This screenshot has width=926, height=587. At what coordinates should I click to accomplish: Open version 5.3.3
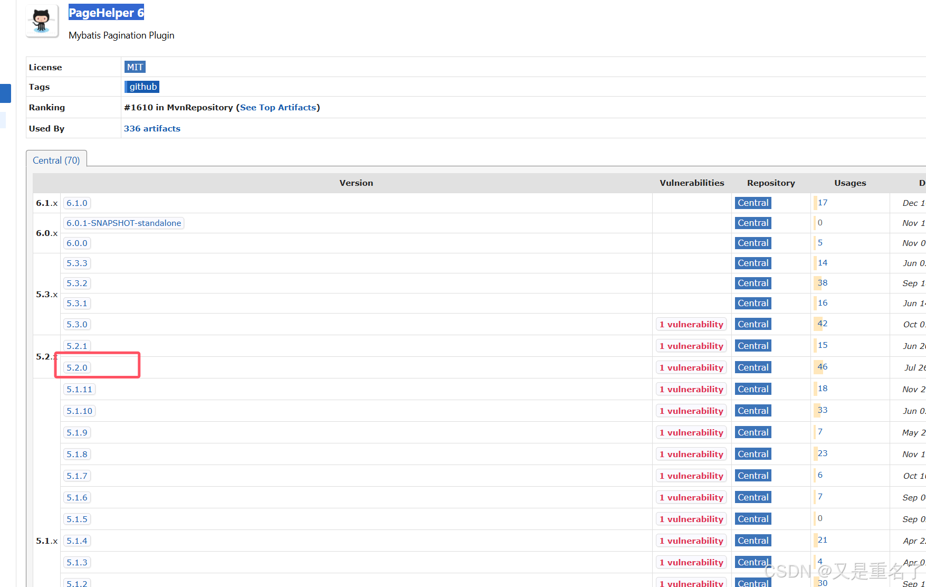tap(77, 263)
